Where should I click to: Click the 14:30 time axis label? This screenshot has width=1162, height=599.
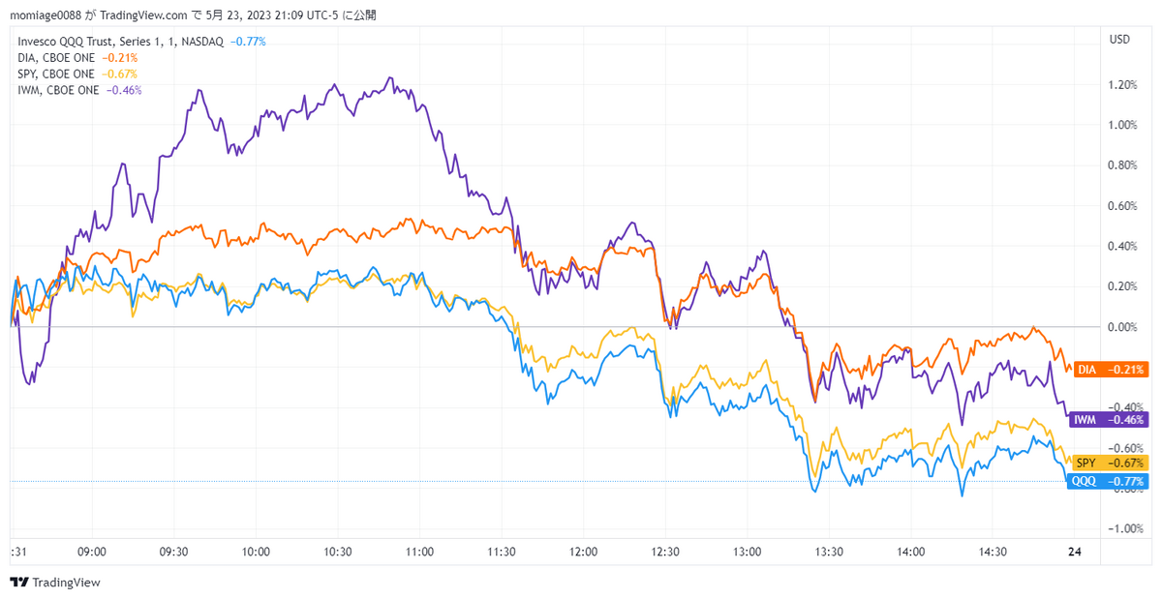pyautogui.click(x=993, y=552)
